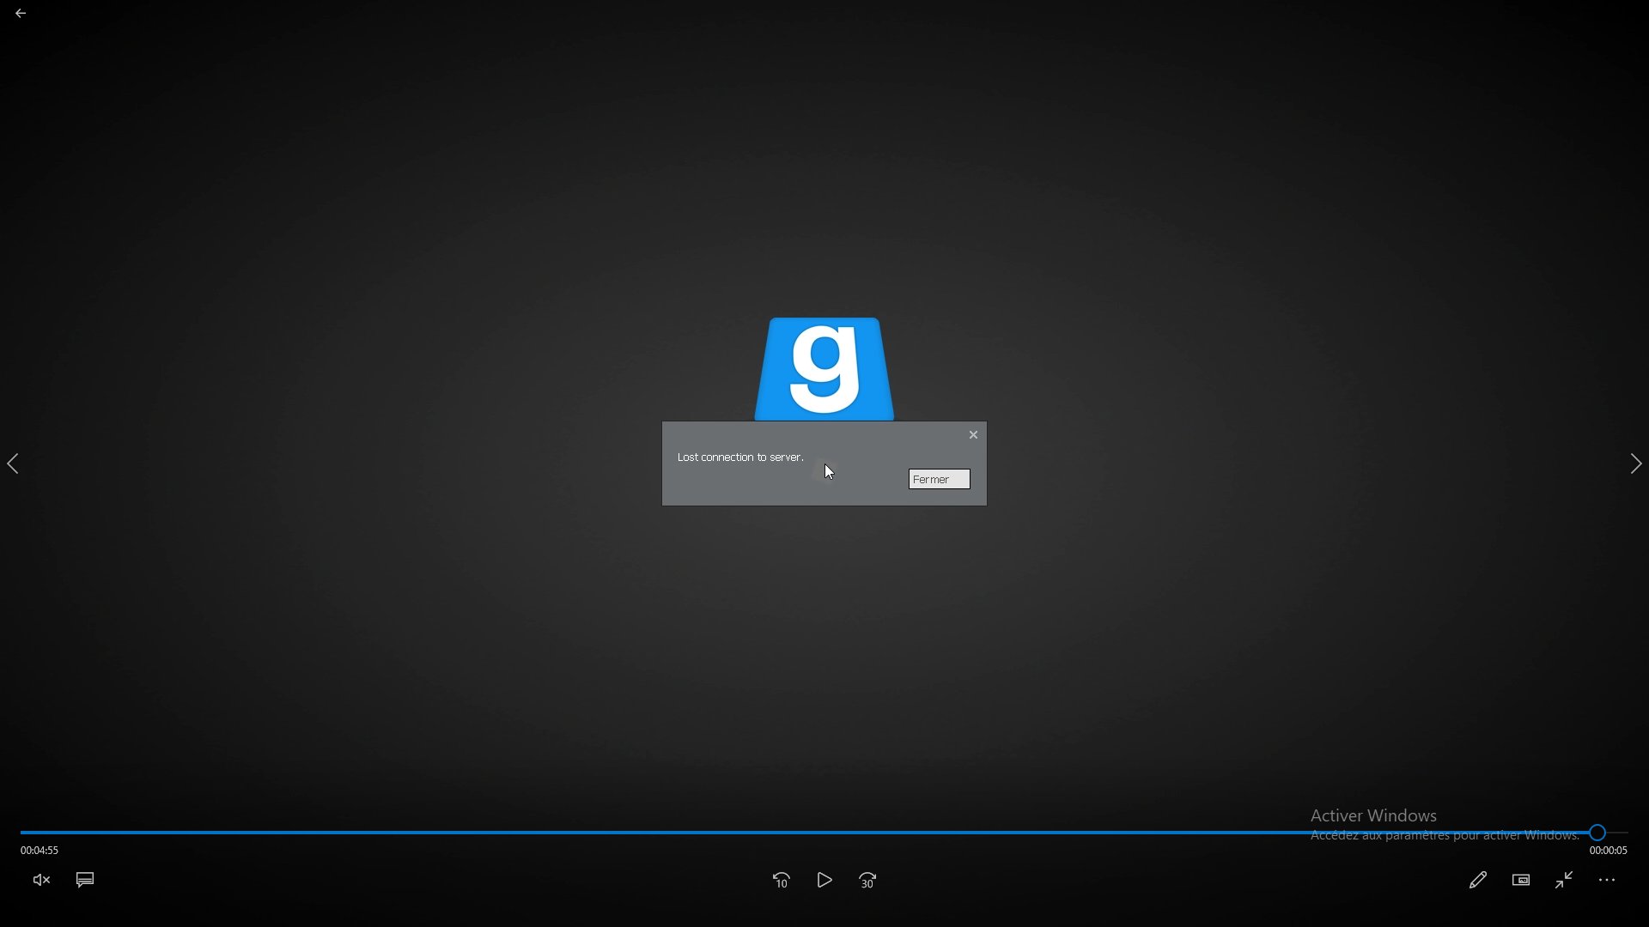This screenshot has width=1649, height=927.
Task: Click the Garry's Mod logo
Action: point(824,369)
